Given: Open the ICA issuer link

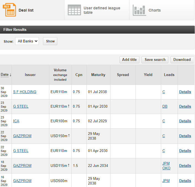Looking at the screenshot, I should click(x=16, y=121).
